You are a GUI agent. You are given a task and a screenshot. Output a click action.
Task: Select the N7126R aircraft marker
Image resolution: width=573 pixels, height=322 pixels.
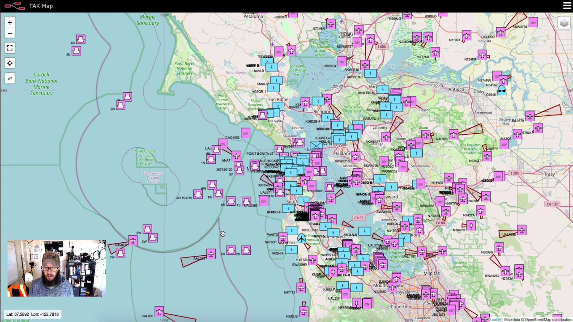point(436,54)
